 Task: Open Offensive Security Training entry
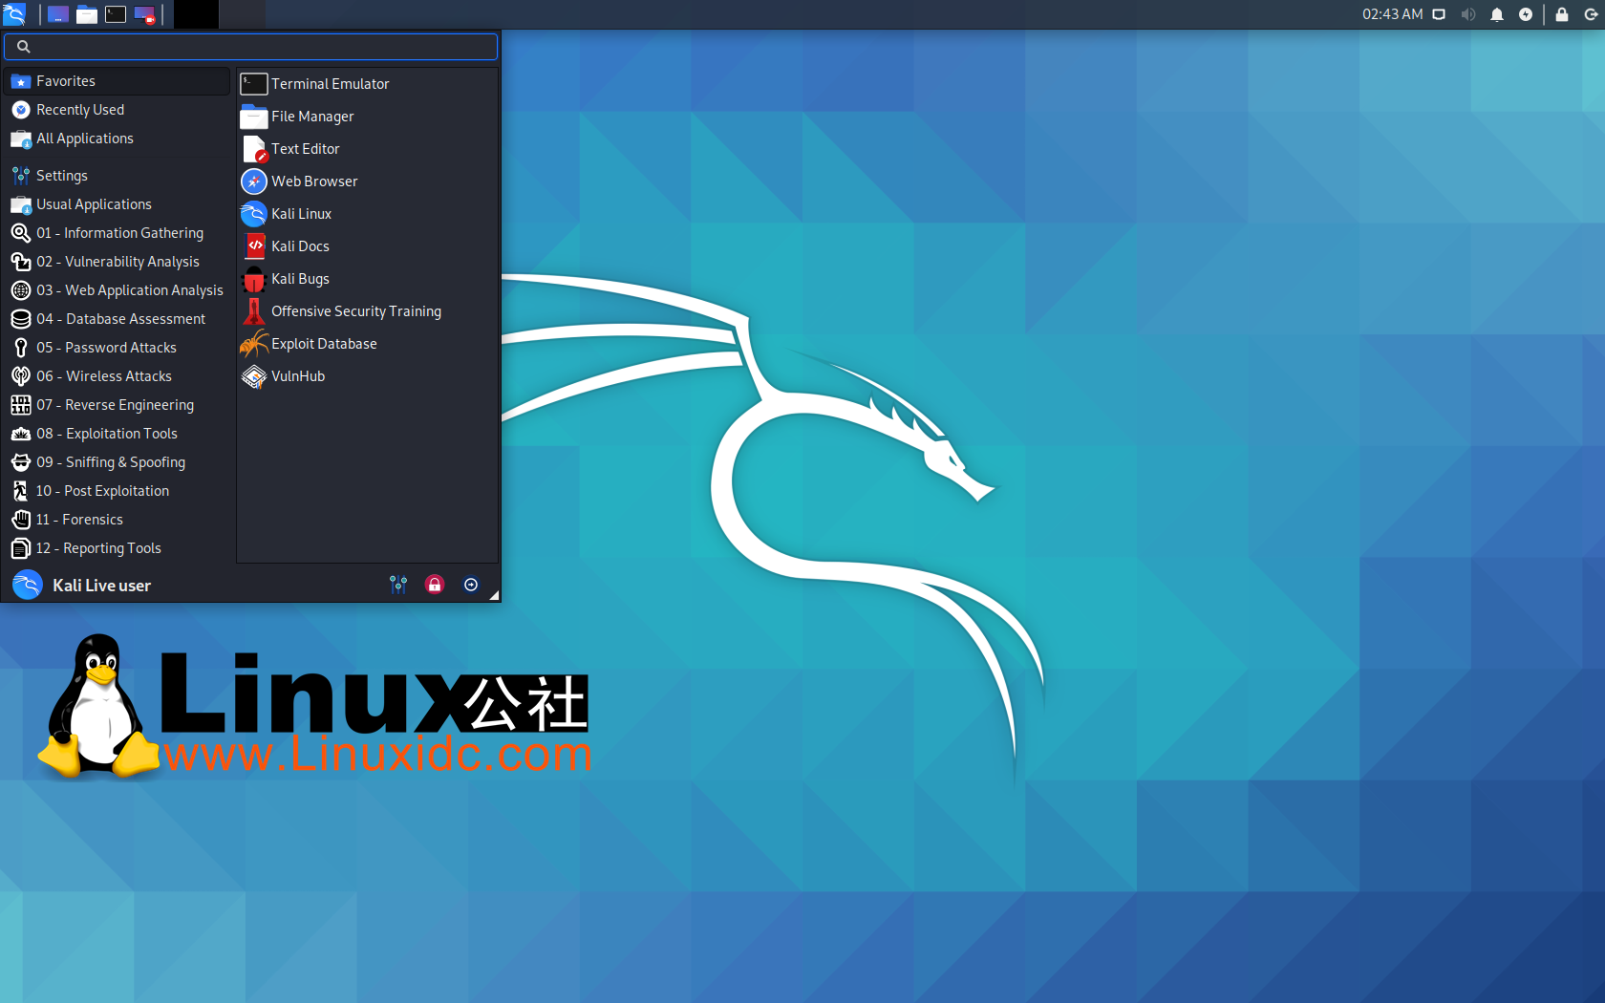pyautogui.click(x=367, y=311)
